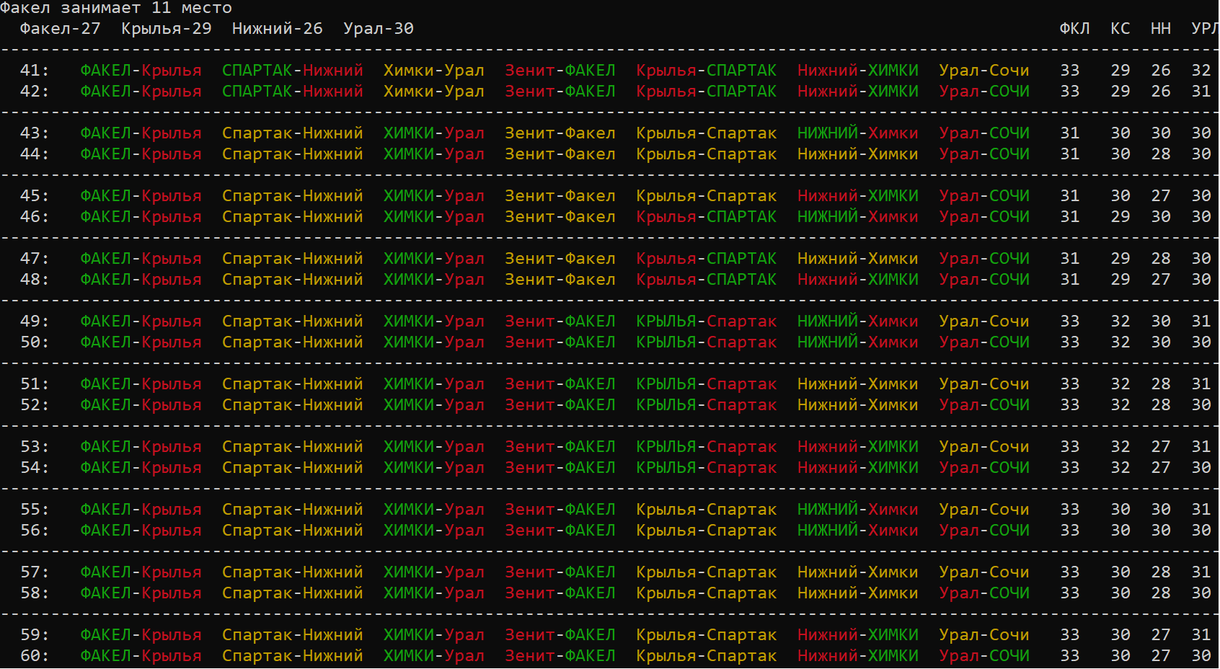Viewport: 1220px width, 669px height.
Task: Click the value 31 in row 42's УРЛ column
Action: (x=1201, y=92)
